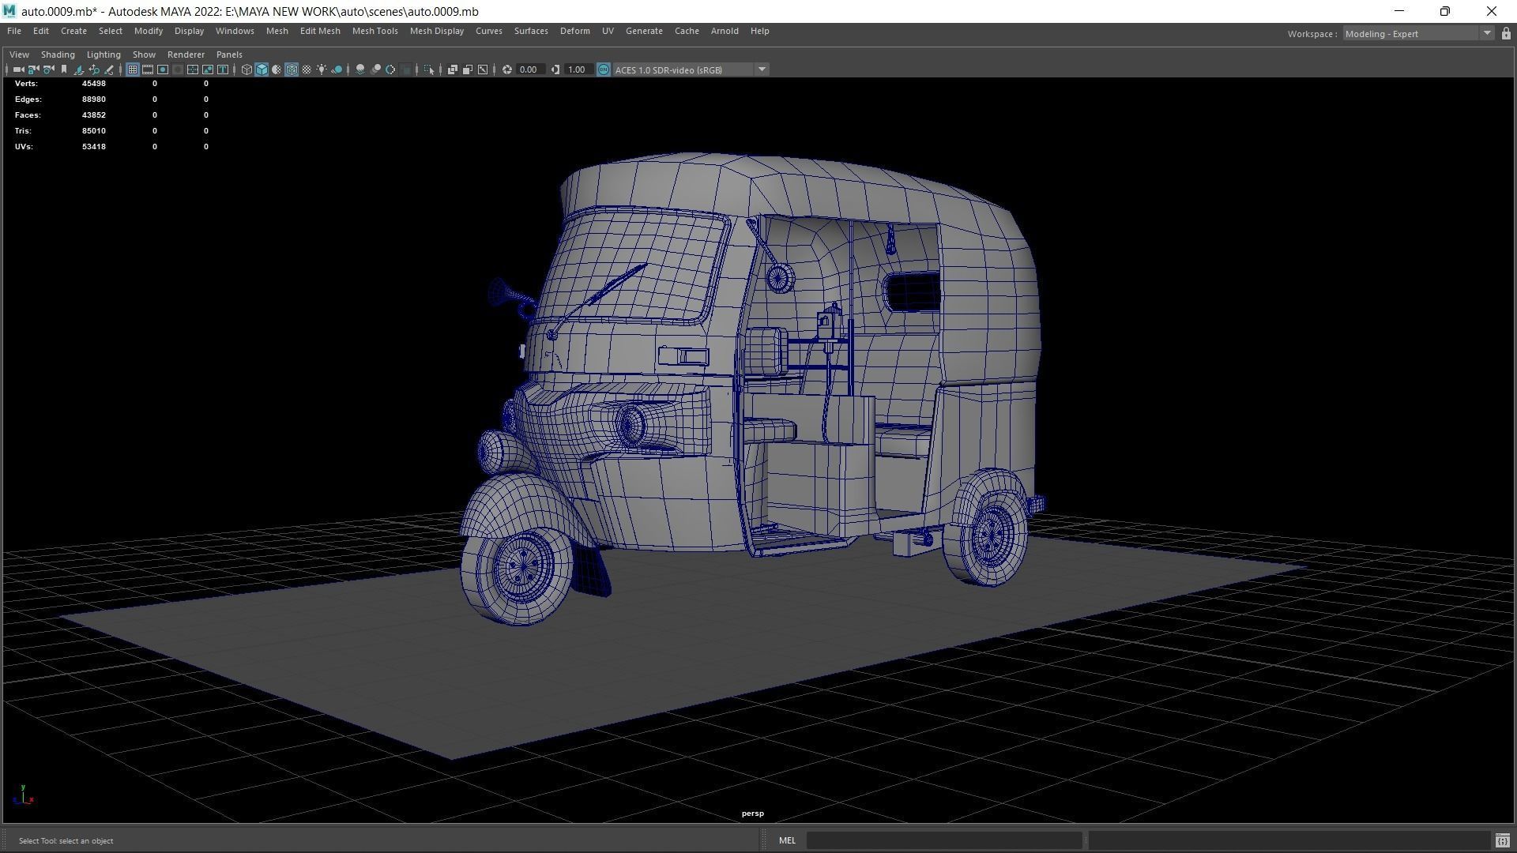Image resolution: width=1517 pixels, height=853 pixels.
Task: Toggle color management ON button
Action: (604, 70)
